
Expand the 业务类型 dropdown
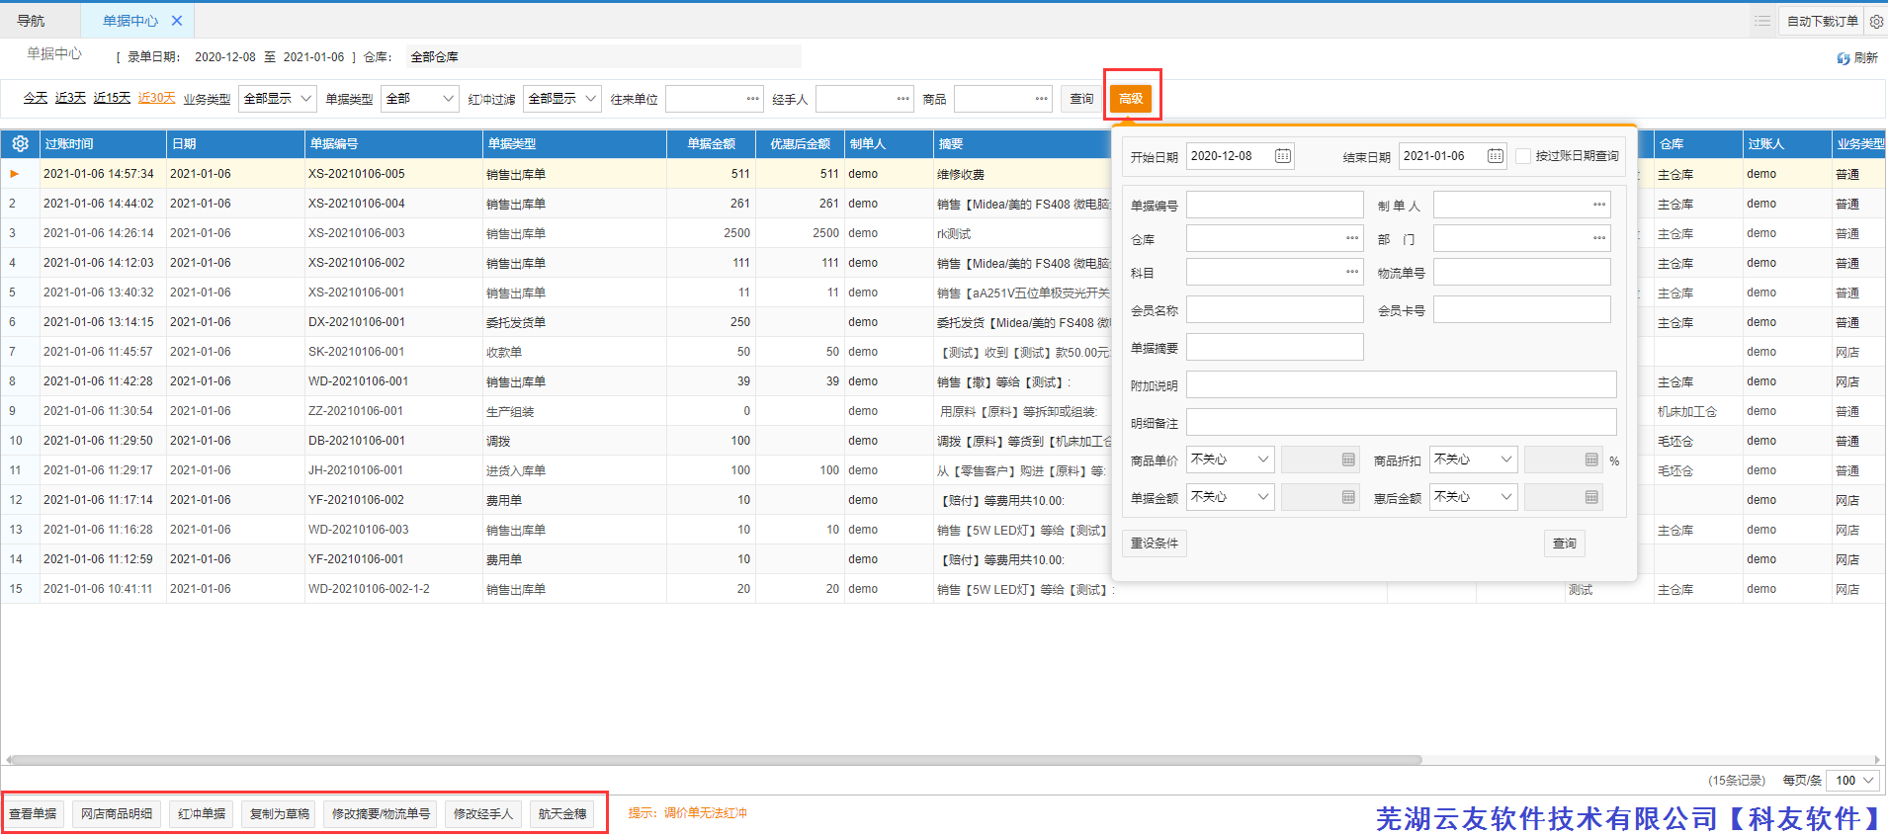(x=278, y=99)
